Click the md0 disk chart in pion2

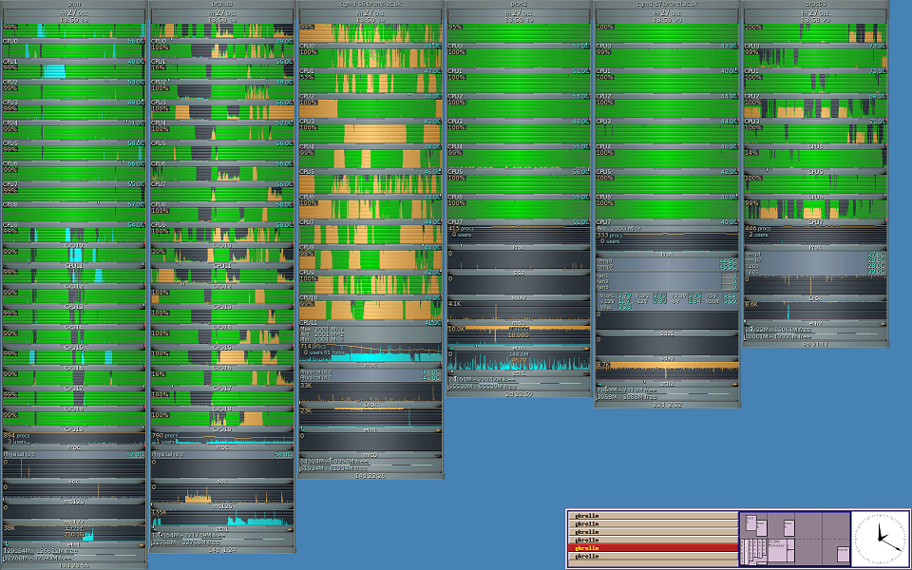519,311
